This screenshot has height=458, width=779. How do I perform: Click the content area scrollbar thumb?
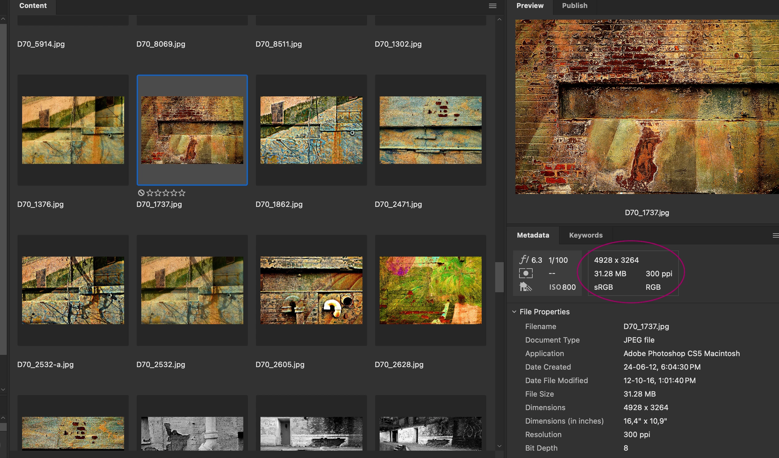point(499,277)
